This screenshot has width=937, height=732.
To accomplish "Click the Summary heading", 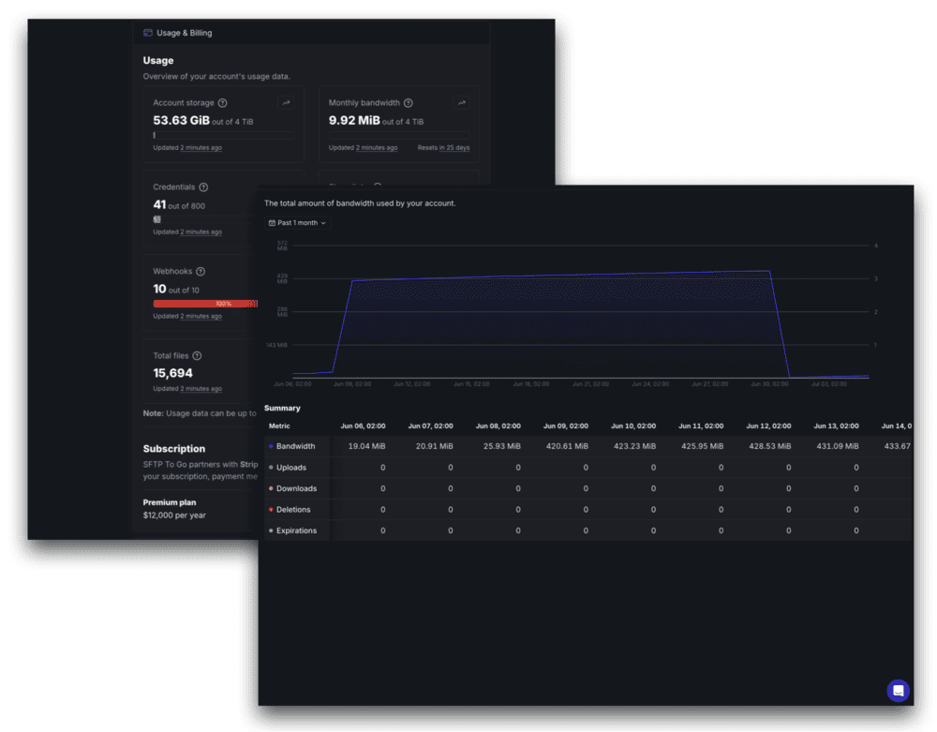I will (282, 408).
